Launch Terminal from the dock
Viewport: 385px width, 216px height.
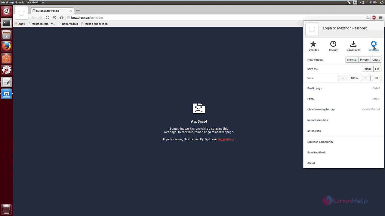6,23
